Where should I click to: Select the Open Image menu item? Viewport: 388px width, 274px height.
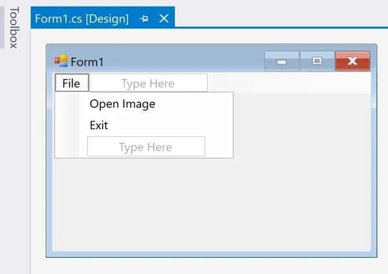click(122, 103)
